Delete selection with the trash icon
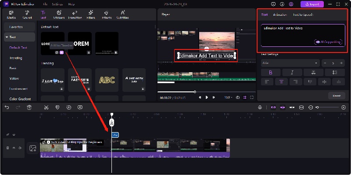The image size is (351, 175). (29, 107)
